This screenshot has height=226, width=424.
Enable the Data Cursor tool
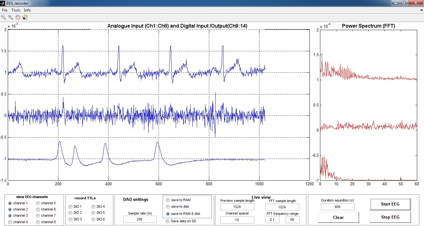25,17
